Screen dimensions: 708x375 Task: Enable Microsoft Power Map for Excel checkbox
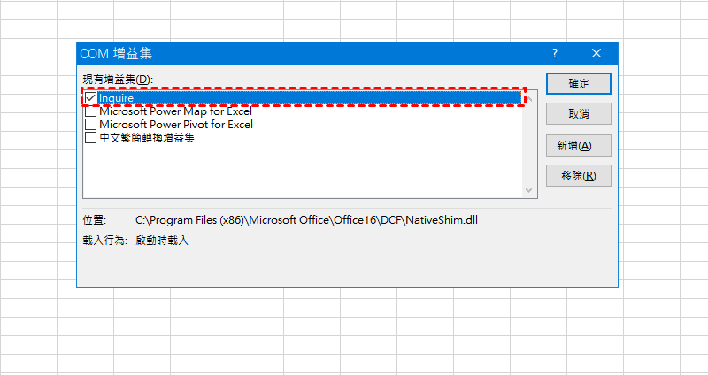point(91,111)
